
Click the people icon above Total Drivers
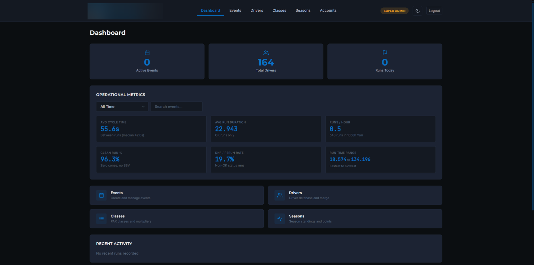coord(266,53)
